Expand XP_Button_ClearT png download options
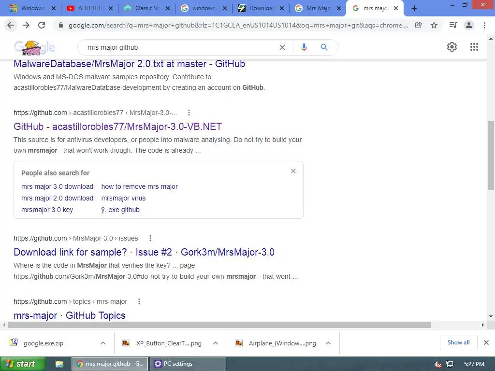Viewport: 495px width, 371px height. [x=216, y=343]
